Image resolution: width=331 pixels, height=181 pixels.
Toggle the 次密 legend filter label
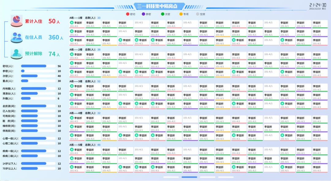[168, 14]
